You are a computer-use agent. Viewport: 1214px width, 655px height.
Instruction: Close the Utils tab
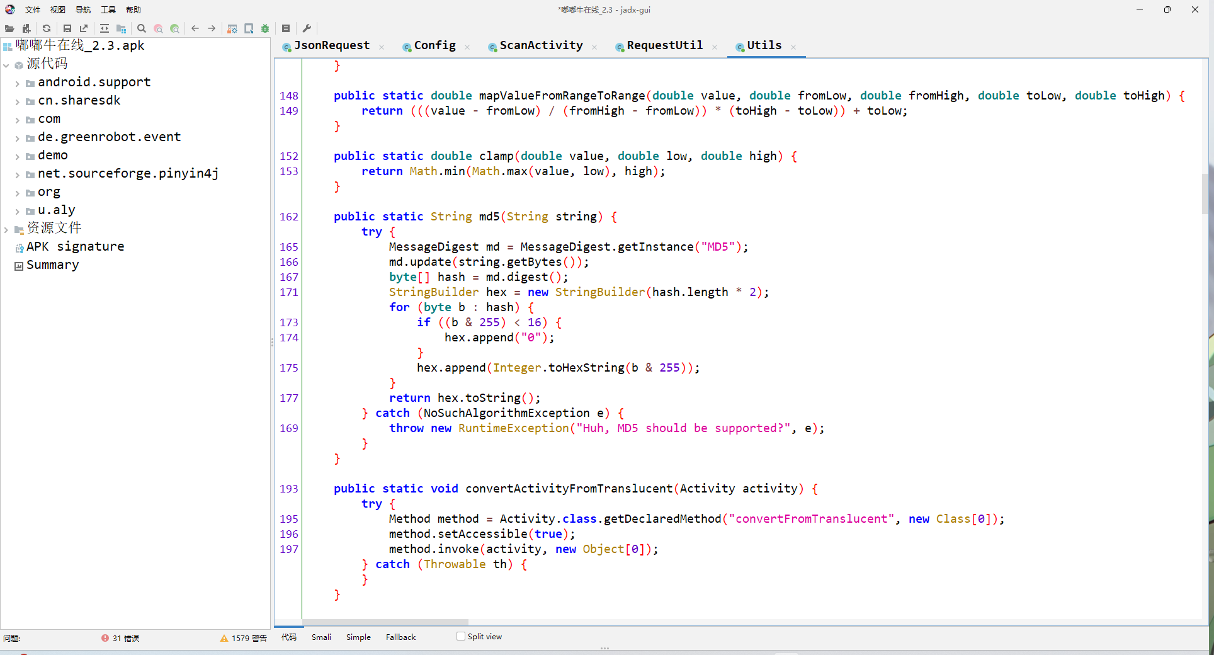[x=793, y=47]
